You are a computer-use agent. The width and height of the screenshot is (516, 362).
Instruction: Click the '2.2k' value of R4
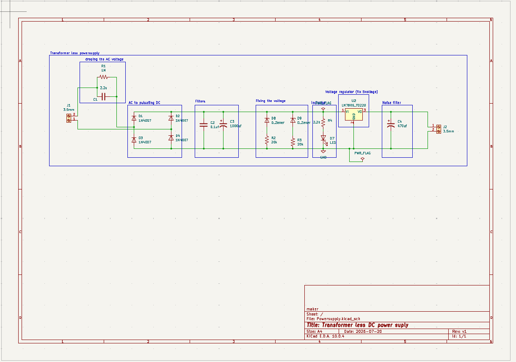point(316,122)
